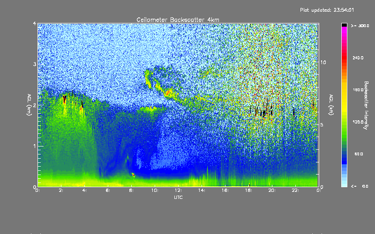Click the black top segment of the colorbar

coord(344,25)
